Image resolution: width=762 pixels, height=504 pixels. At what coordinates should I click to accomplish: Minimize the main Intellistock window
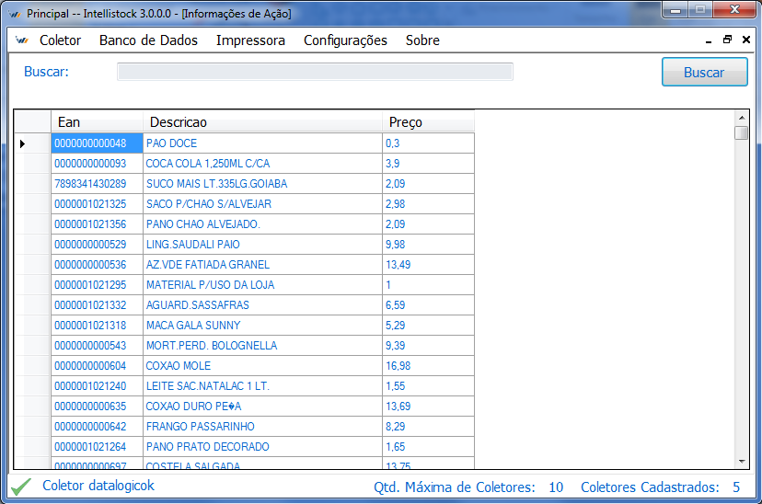coord(675,10)
